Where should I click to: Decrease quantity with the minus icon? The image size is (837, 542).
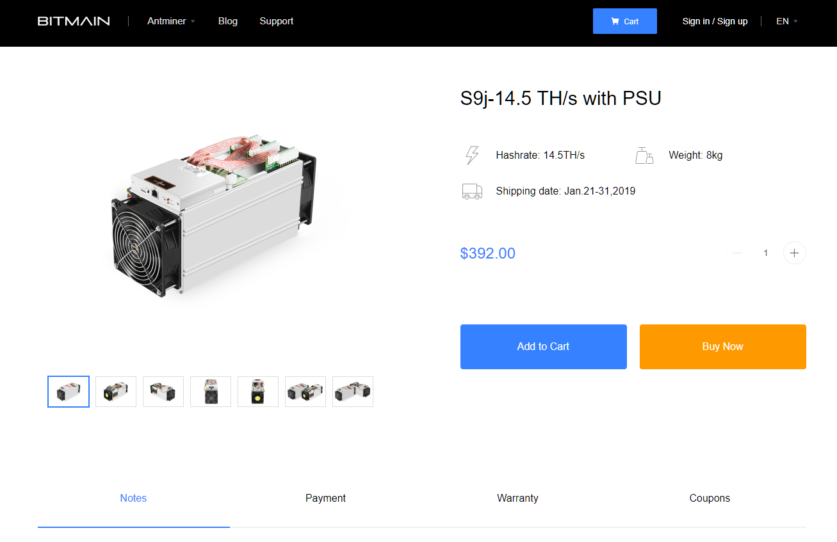[737, 253]
